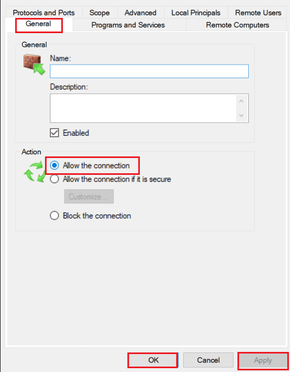The image size is (290, 372).
Task: Click the Description scroll down arrow
Action: [241, 116]
